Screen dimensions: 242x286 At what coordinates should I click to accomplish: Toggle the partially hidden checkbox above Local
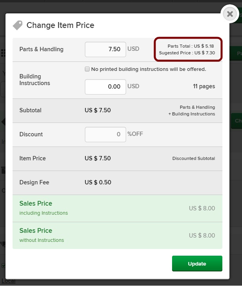[3, 266]
